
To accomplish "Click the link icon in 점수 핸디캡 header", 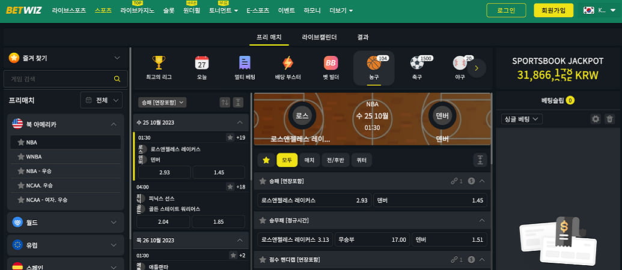I will (x=454, y=260).
